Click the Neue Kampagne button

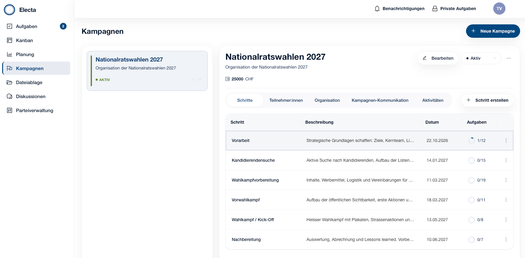[493, 31]
